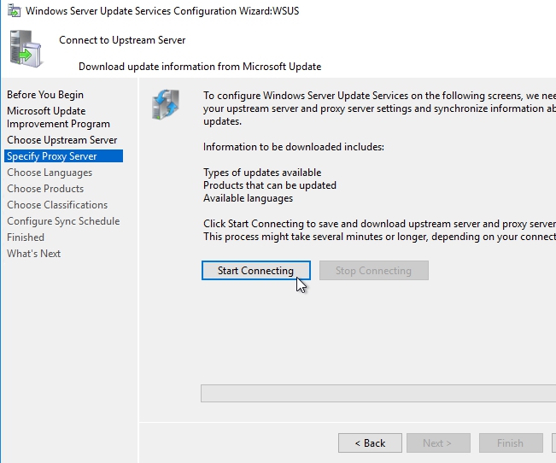556x463 pixels.
Task: Go to Configure Sync Schedule step
Action: [63, 221]
